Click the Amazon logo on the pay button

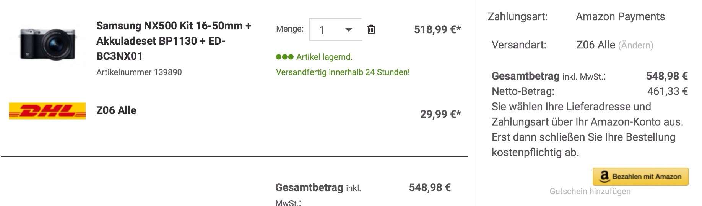[604, 176]
